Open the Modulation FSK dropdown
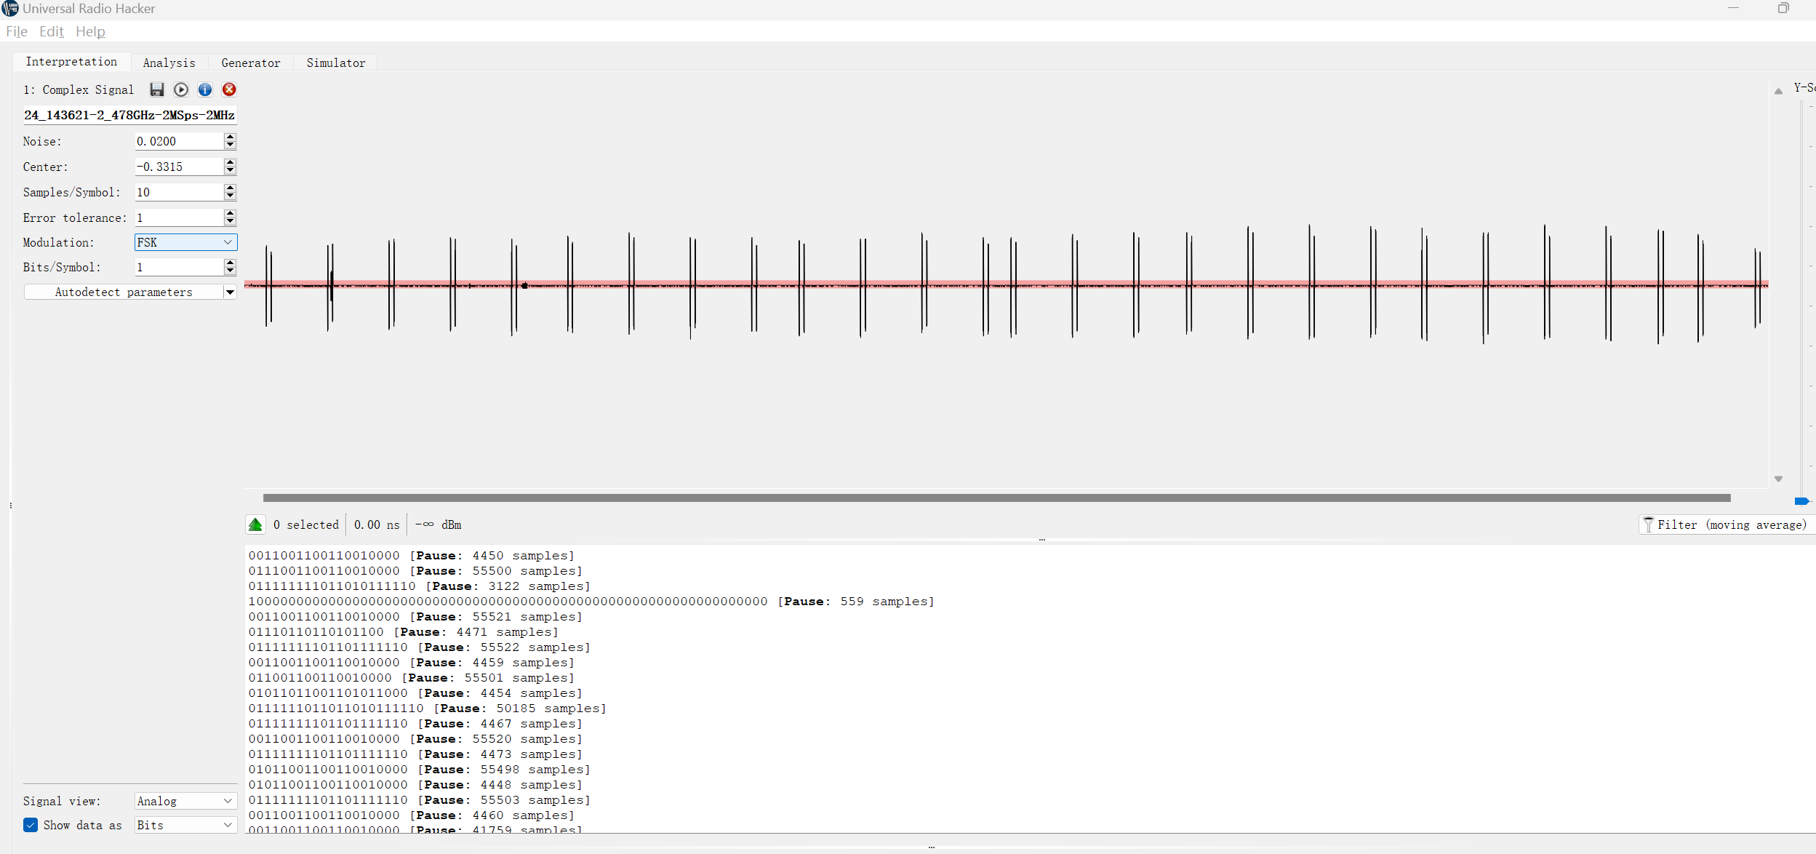This screenshot has height=854, width=1816. click(185, 242)
